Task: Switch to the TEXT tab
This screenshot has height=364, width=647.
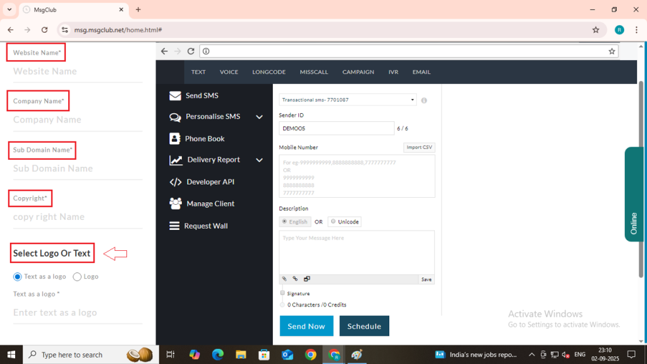Action: click(198, 72)
